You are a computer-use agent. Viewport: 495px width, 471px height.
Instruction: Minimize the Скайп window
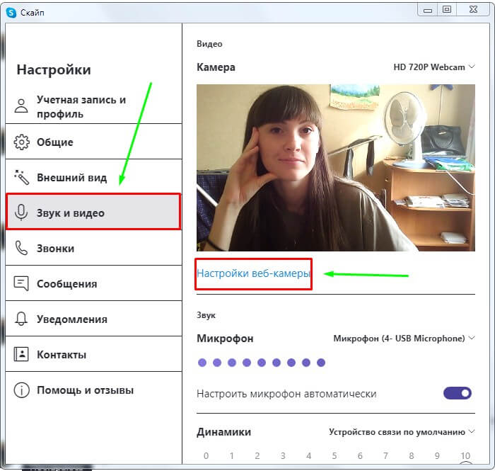pos(428,10)
